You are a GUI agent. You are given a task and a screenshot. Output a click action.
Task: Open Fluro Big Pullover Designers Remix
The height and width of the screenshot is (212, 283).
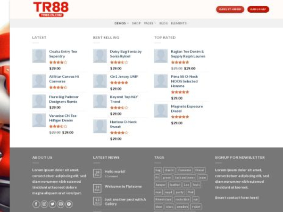(64, 99)
